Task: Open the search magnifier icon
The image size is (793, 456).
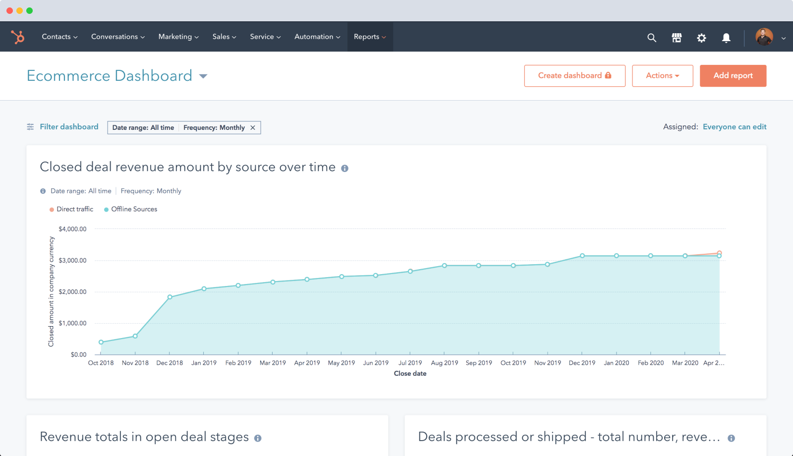Action: (x=652, y=38)
